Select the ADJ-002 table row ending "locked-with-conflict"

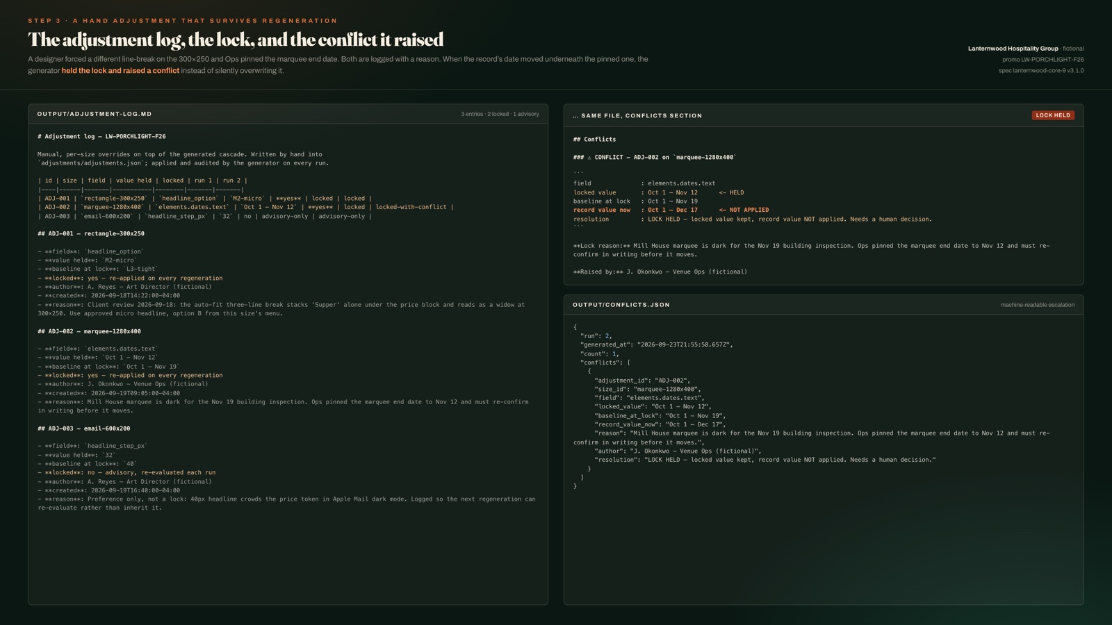tap(245, 207)
